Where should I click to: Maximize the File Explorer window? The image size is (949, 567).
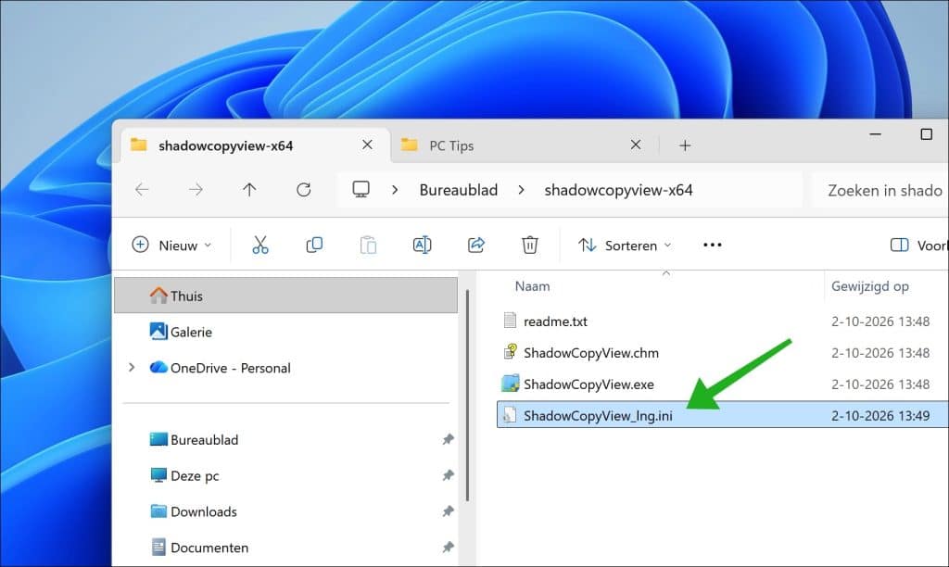tap(926, 133)
